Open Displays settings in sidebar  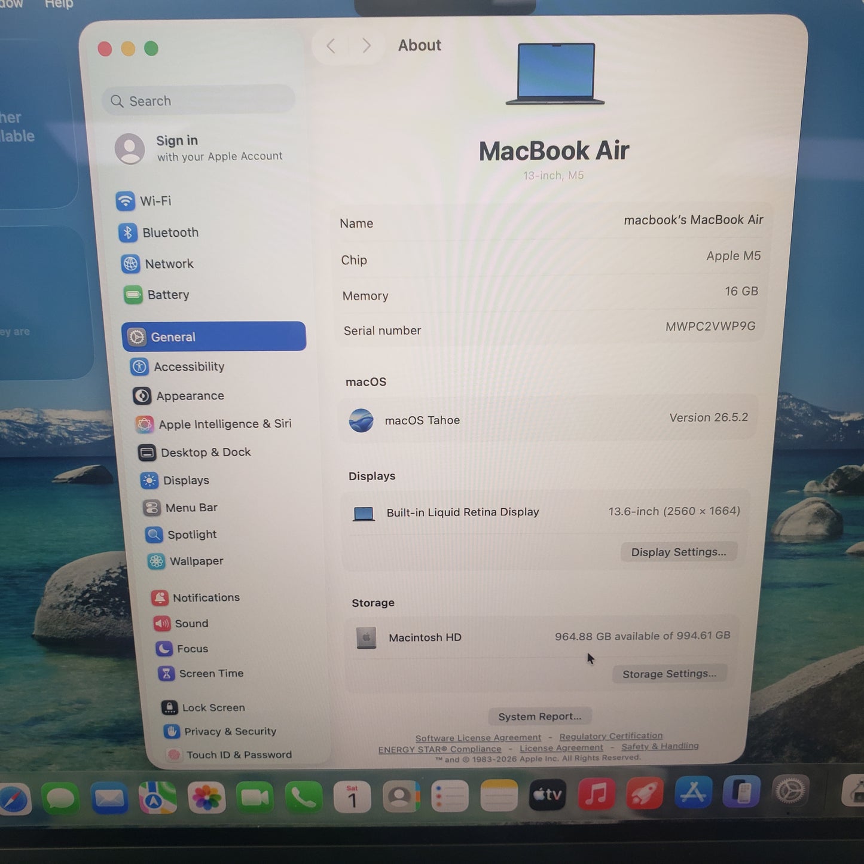(x=175, y=480)
